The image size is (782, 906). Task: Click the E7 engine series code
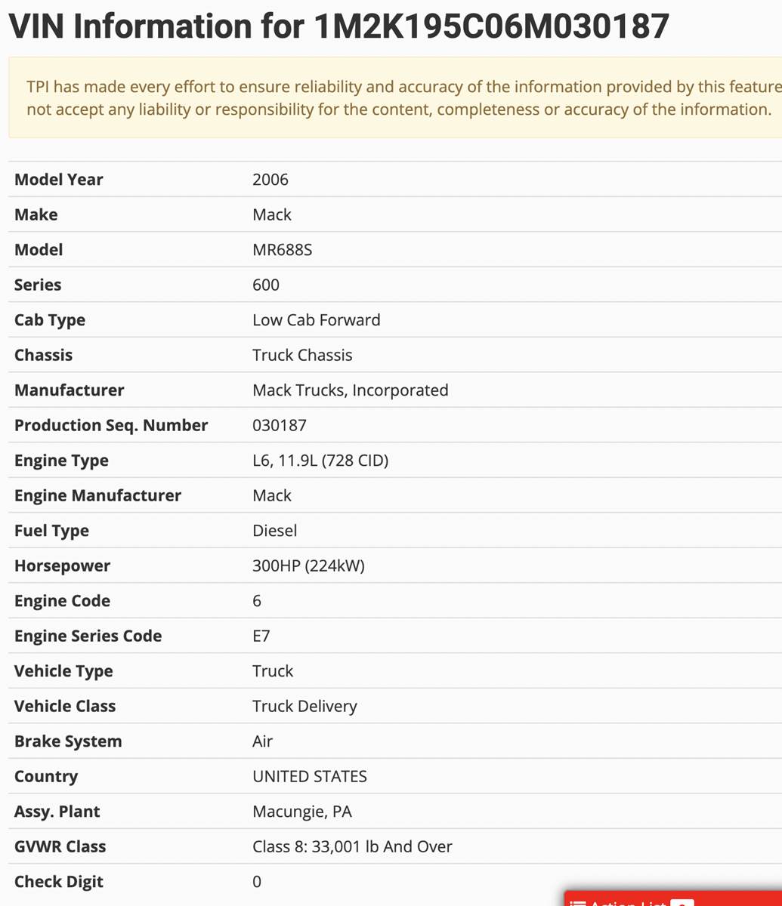(x=261, y=636)
